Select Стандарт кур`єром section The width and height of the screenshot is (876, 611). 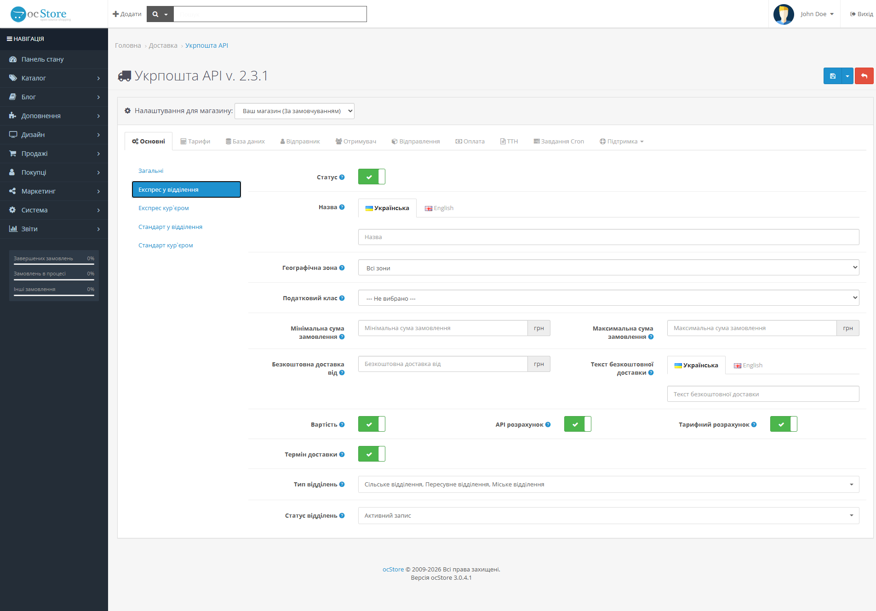186,245
